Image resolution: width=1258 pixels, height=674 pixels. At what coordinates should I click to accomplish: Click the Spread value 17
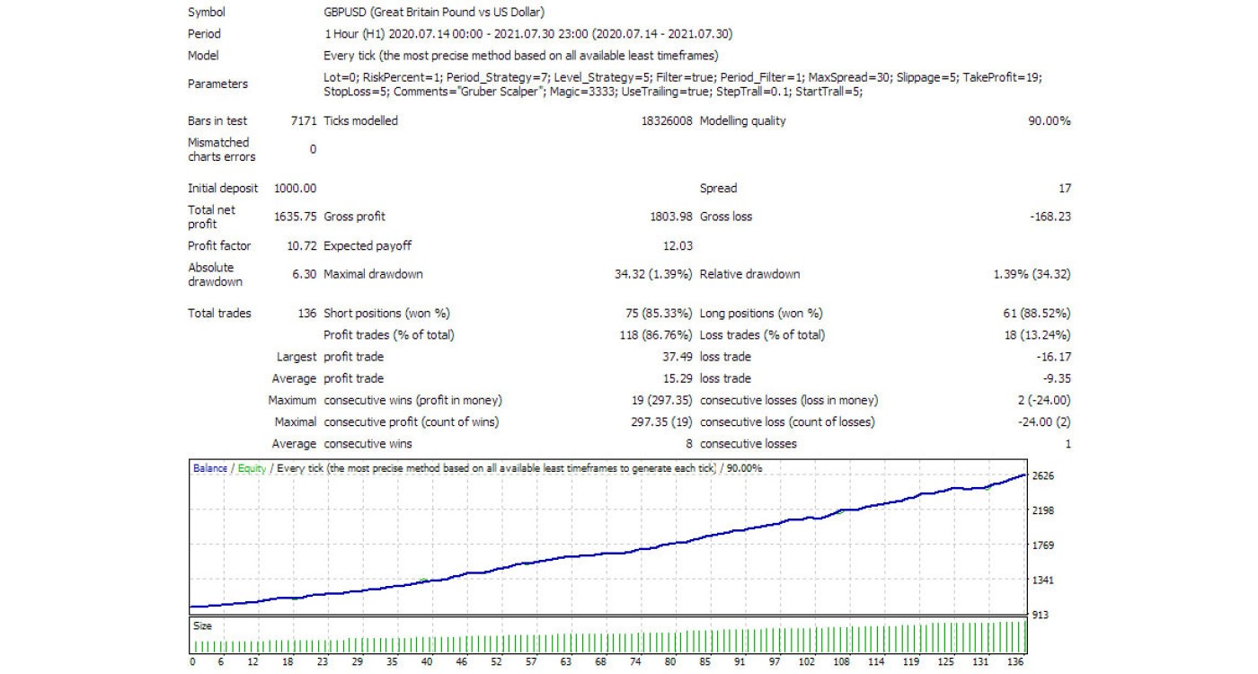coord(1063,188)
